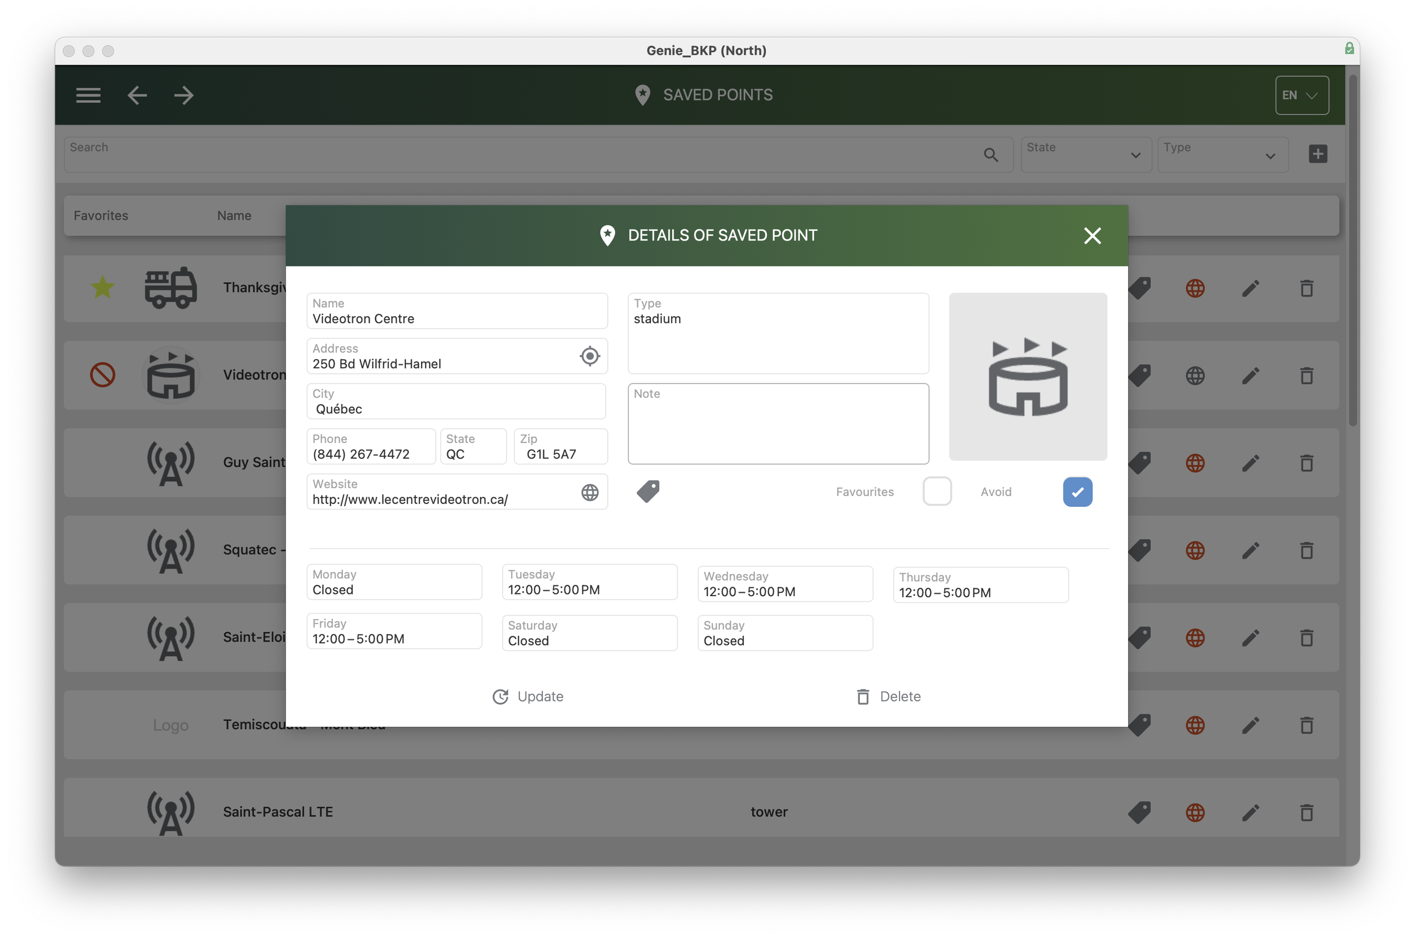
Task: Open the hamburger menu in top bar
Action: 88,95
